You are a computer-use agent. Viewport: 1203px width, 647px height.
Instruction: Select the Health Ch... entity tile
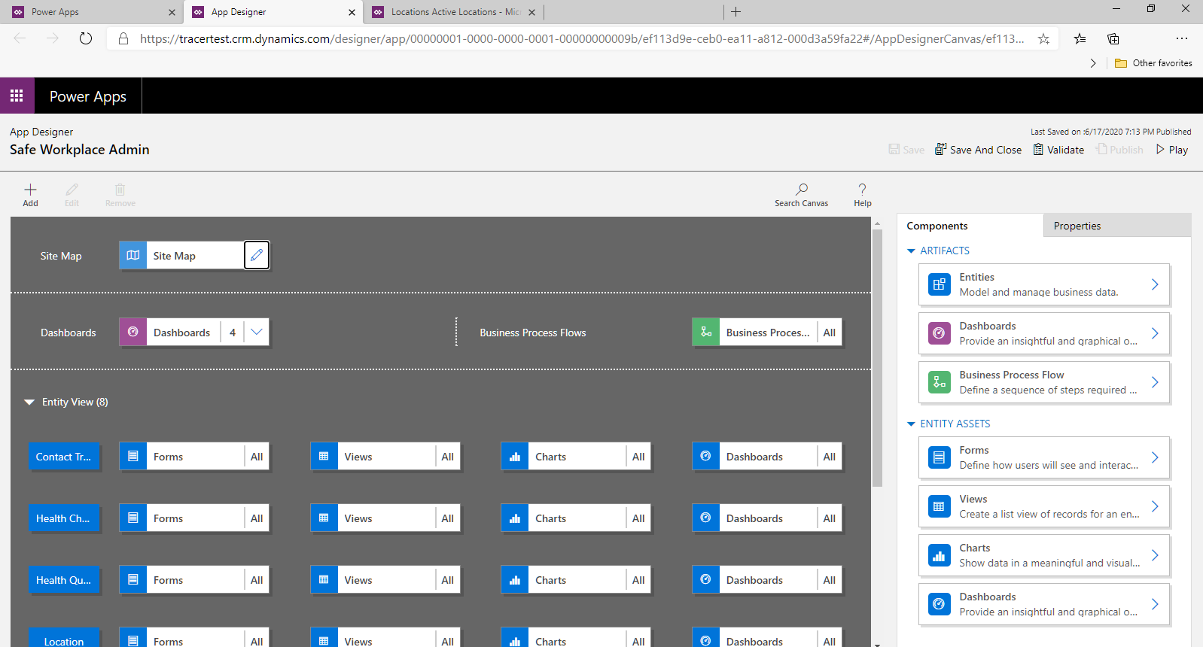(x=64, y=518)
